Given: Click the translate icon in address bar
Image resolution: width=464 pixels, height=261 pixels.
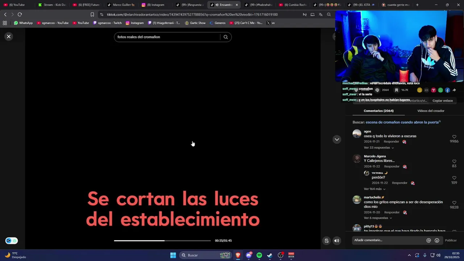Looking at the screenshot, I should pos(320,14).
